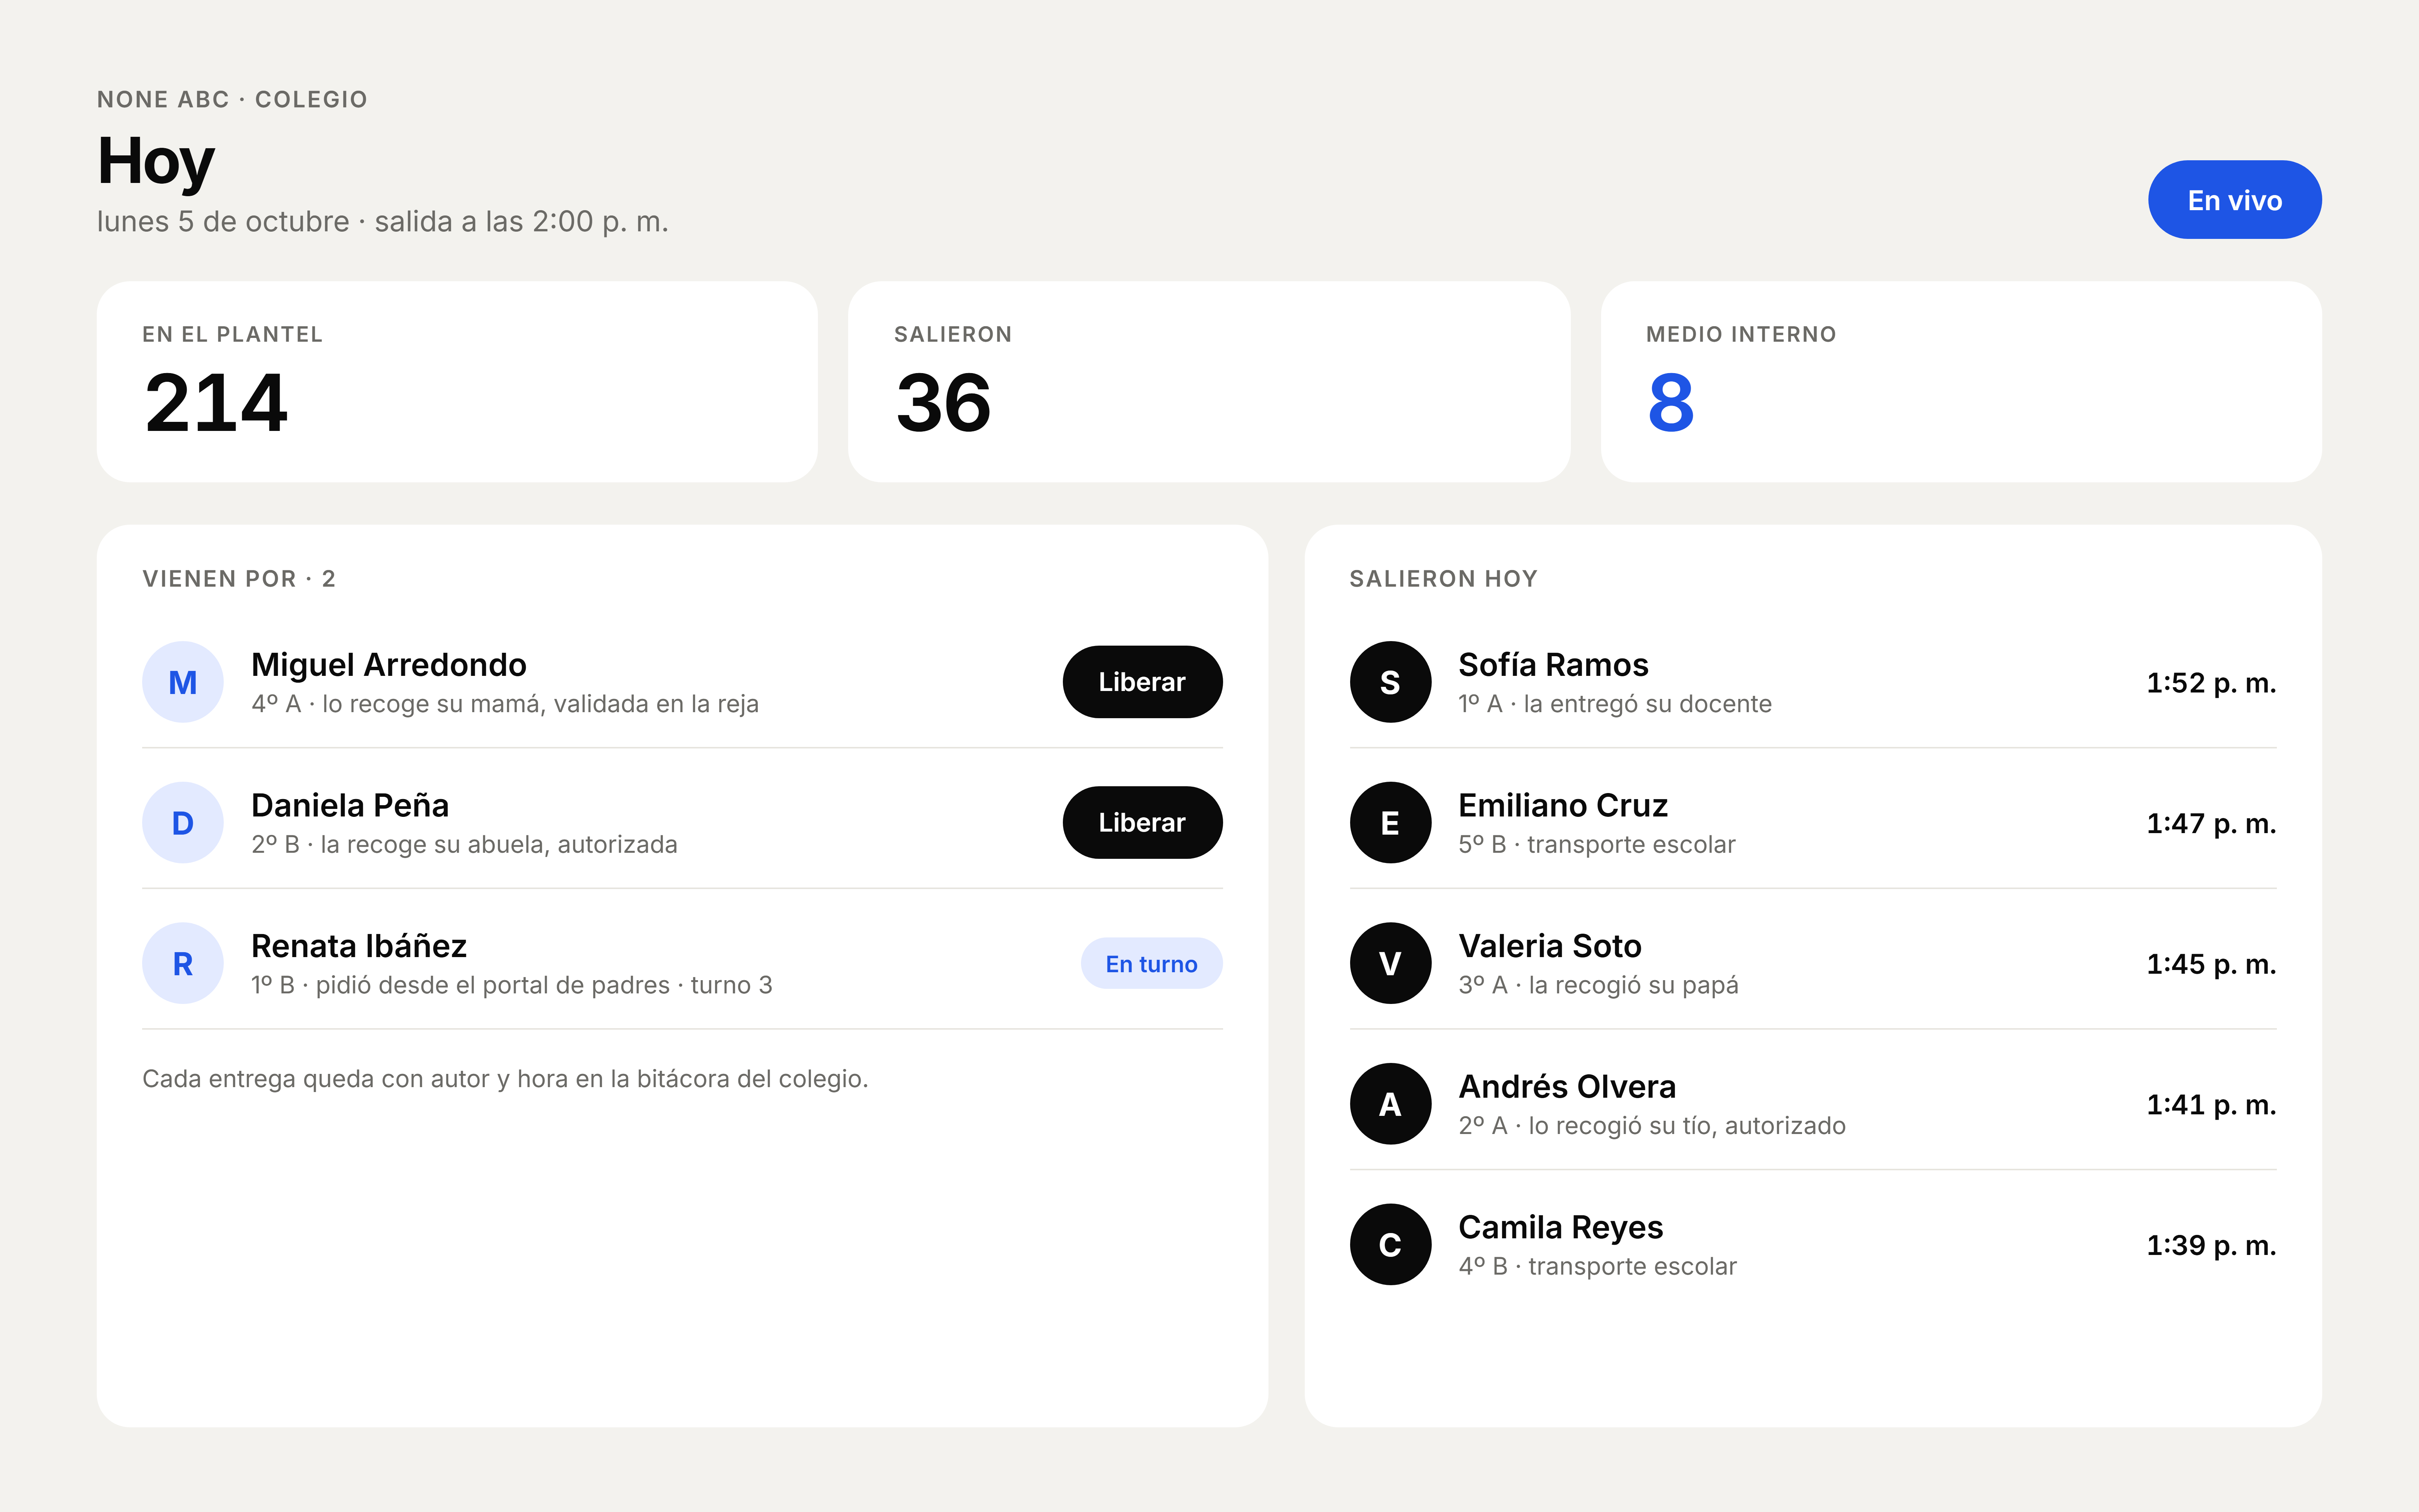
Task: Open Valeria Soto's V avatar
Action: click(x=1391, y=963)
